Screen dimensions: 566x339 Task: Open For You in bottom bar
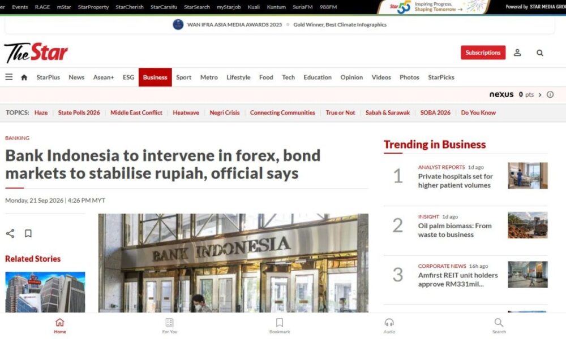click(170, 326)
